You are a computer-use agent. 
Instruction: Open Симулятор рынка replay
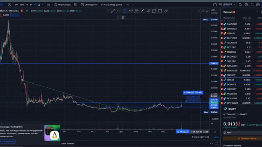coord(111,4)
